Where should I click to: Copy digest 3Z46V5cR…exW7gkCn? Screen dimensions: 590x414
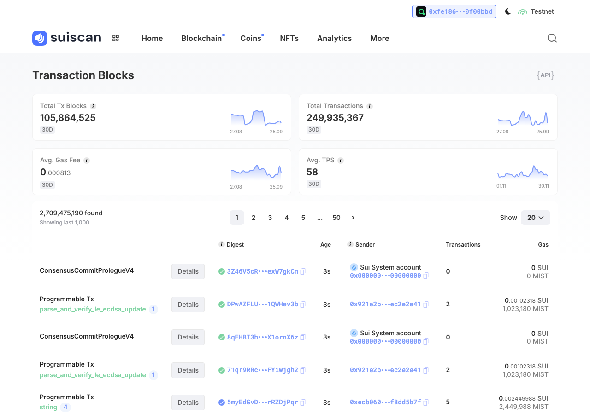point(303,271)
